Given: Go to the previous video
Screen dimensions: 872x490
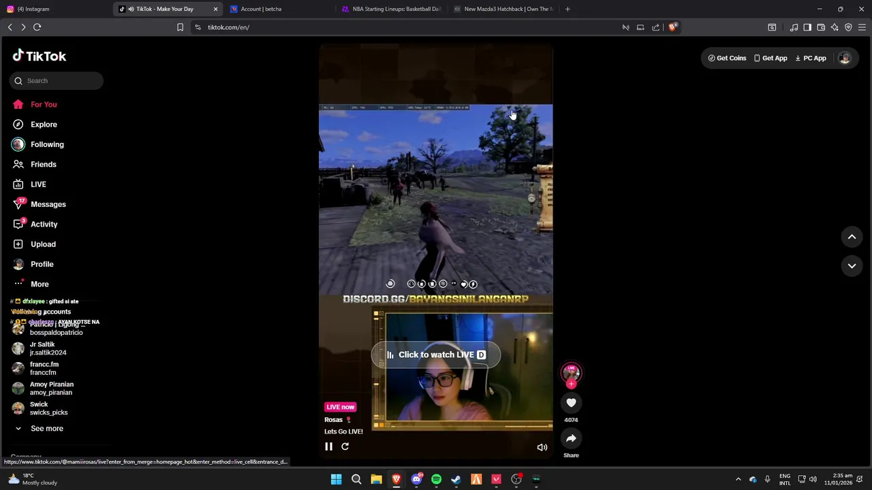Looking at the screenshot, I should pyautogui.click(x=852, y=237).
